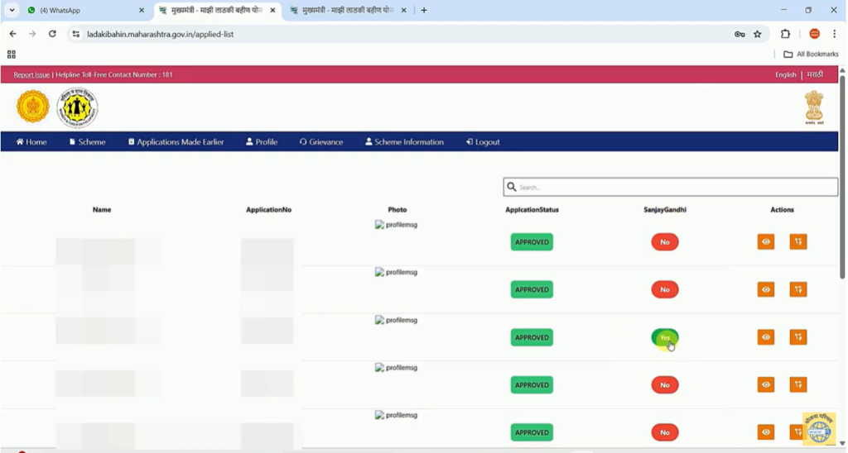
Task: Bookmark this page with the star icon
Action: (x=757, y=34)
